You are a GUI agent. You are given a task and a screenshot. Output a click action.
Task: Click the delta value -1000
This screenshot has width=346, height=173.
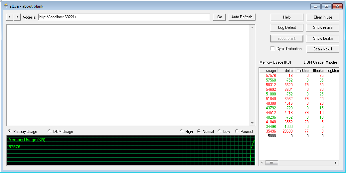click(x=288, y=126)
